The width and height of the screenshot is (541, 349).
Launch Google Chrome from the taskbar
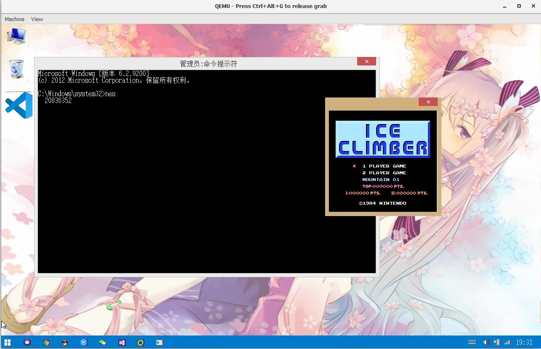pyautogui.click(x=46, y=342)
